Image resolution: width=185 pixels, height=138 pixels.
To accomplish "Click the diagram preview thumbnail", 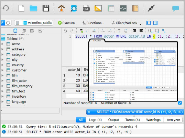I will [133, 70].
